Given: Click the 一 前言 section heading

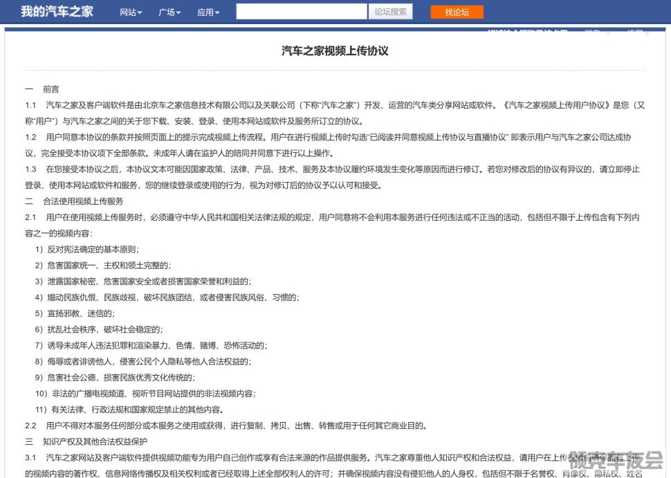Looking at the screenshot, I should pyautogui.click(x=42, y=89).
